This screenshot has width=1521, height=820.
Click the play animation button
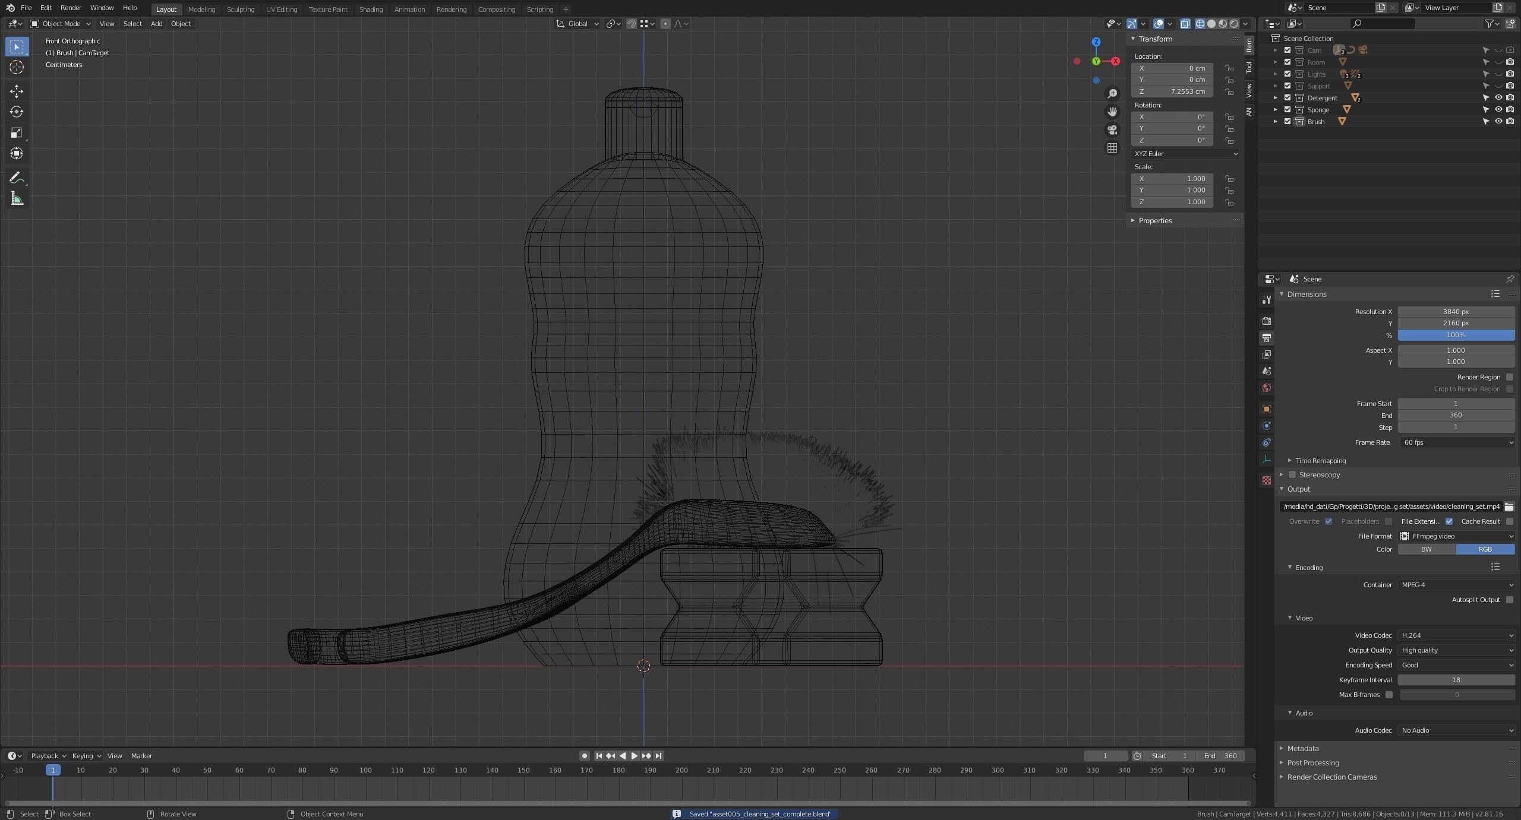pos(634,756)
